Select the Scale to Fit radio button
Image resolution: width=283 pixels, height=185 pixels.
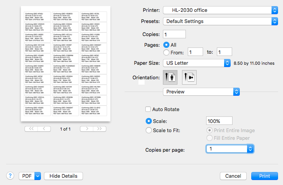[x=149, y=130]
